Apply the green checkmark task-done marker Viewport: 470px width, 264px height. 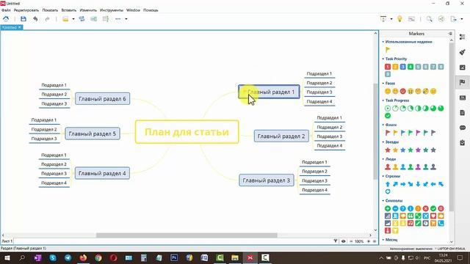[388, 116]
